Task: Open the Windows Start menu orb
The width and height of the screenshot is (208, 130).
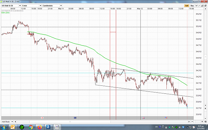Action: (x=4, y=127)
